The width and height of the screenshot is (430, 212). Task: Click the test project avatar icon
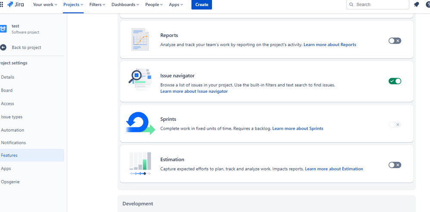(3, 29)
